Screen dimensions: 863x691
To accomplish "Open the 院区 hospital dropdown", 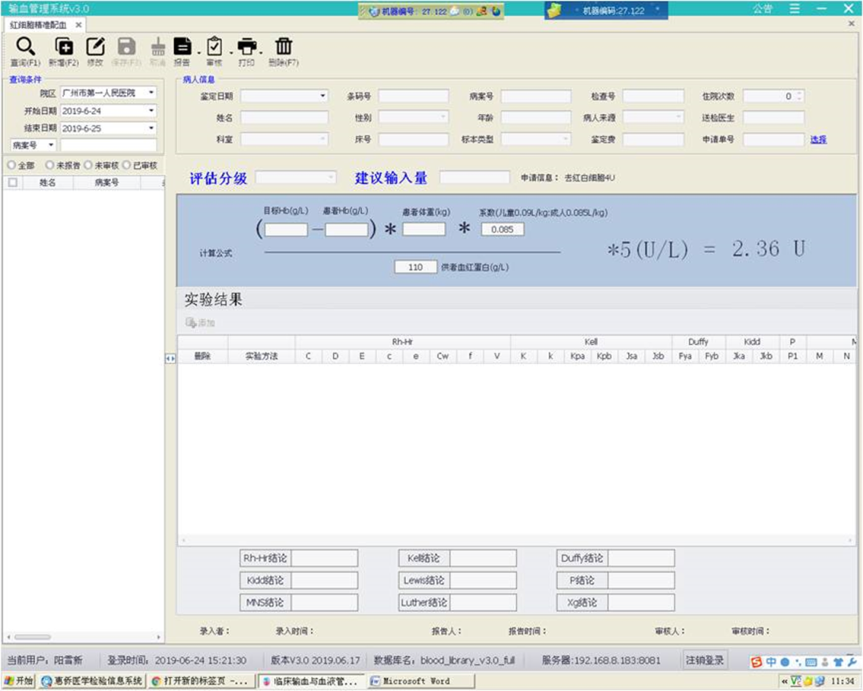I will pos(151,93).
